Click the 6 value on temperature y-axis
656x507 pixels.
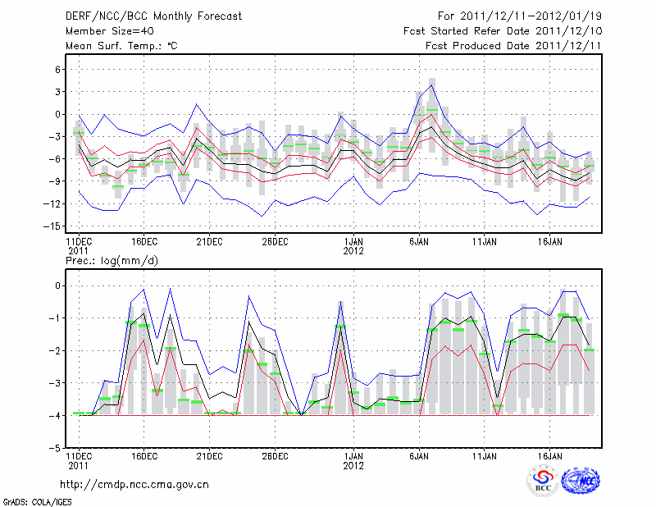57,70
